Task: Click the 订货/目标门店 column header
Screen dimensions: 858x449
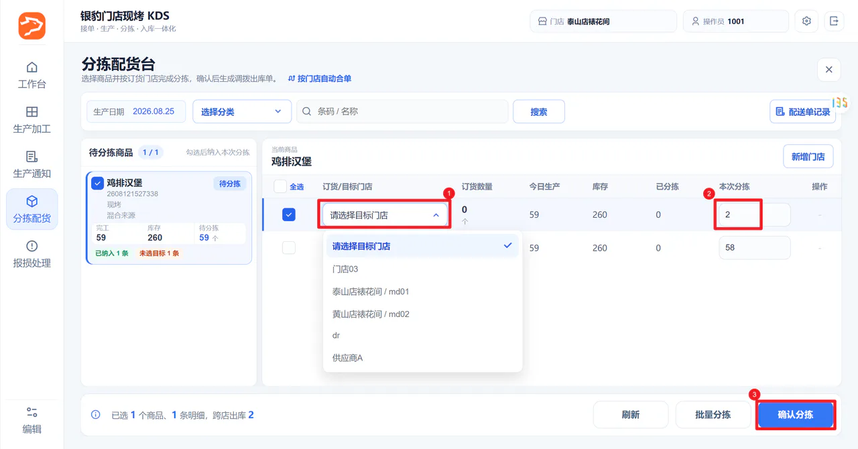Action: tap(347, 186)
